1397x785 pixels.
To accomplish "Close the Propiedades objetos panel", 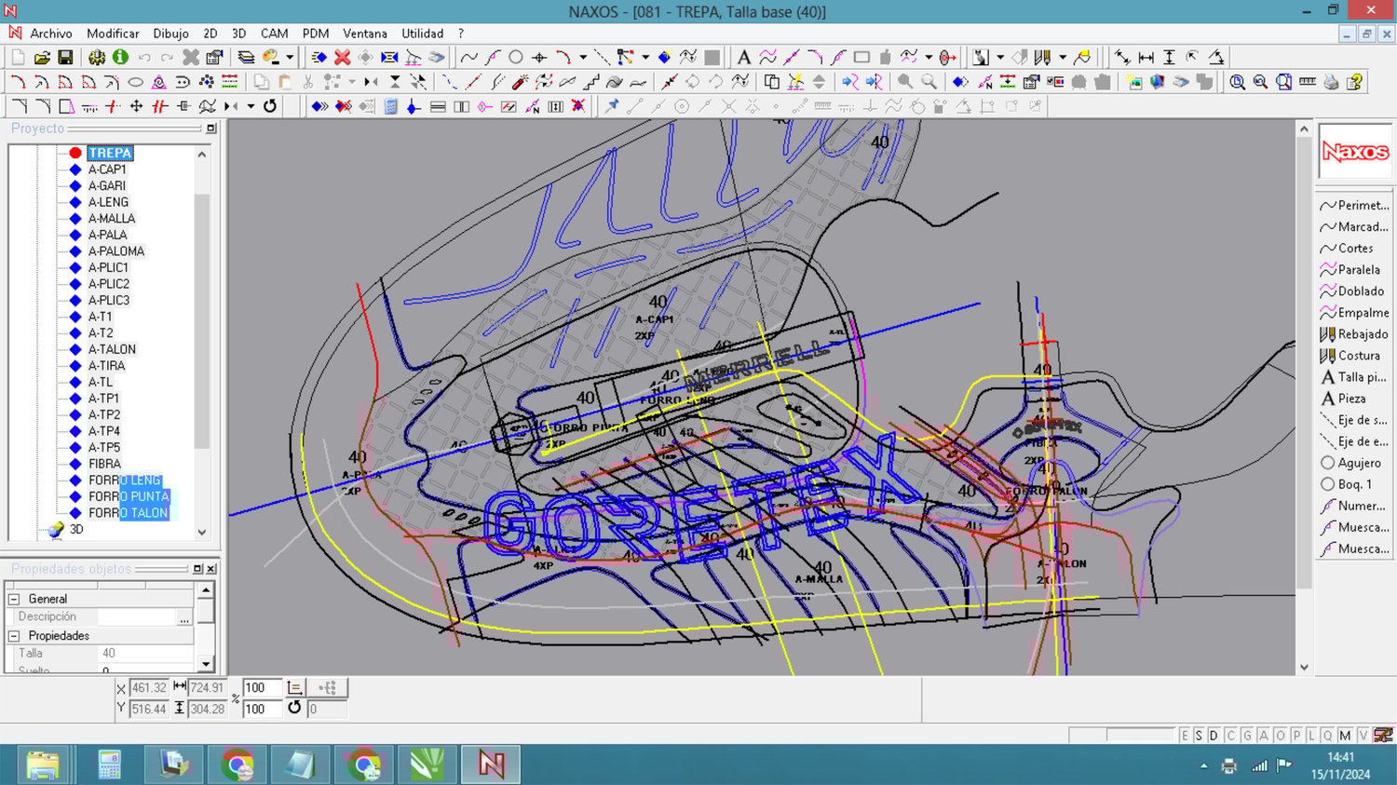I will point(211,568).
